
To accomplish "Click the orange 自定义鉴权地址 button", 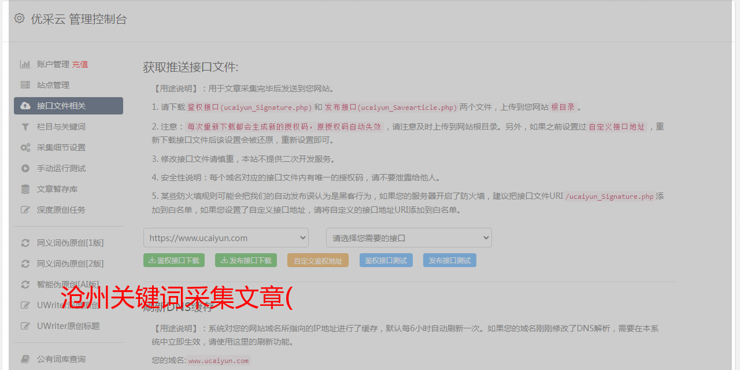I will point(318,260).
